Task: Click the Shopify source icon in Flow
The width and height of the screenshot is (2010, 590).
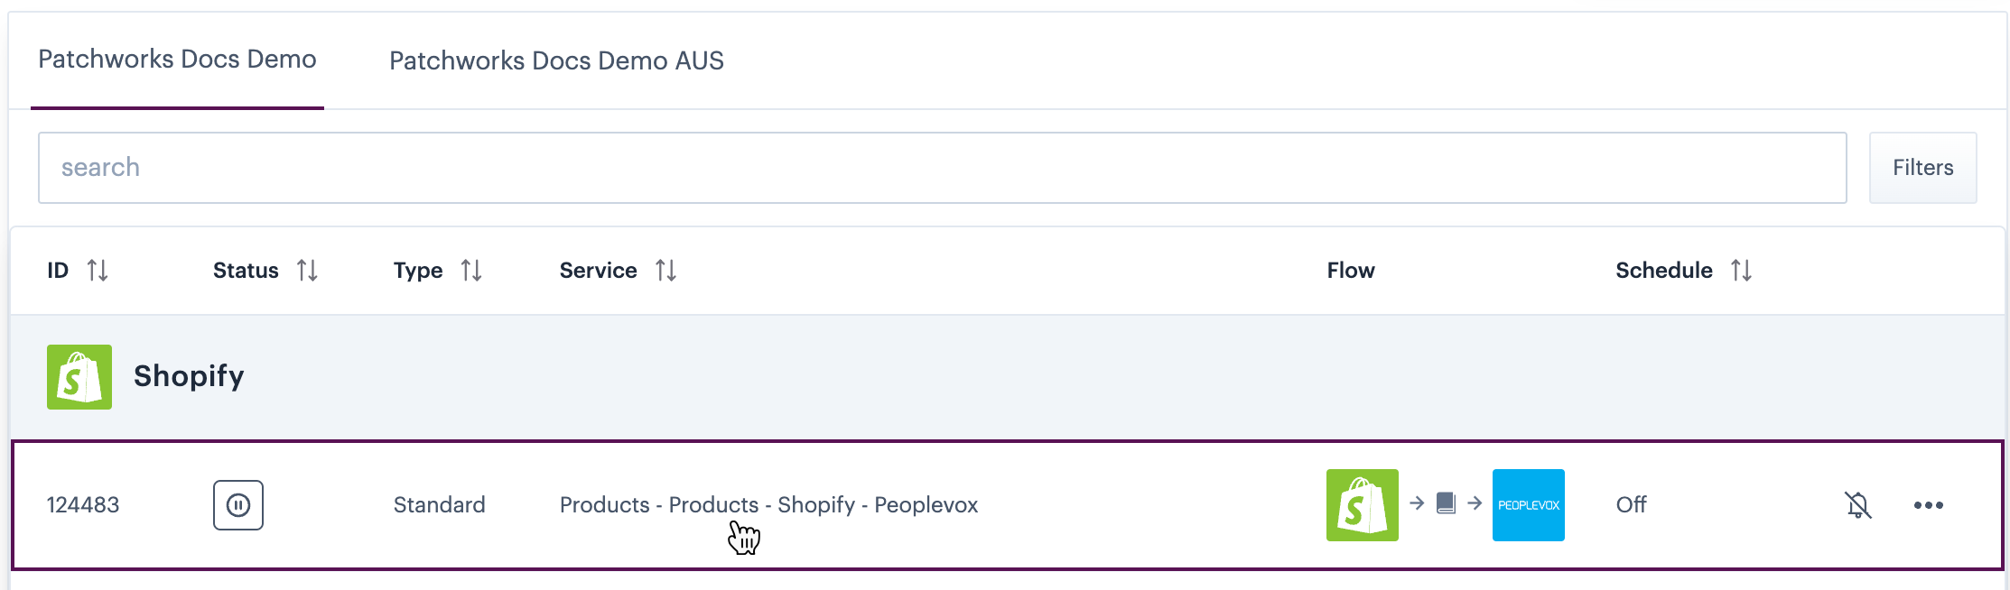Action: pos(1362,505)
